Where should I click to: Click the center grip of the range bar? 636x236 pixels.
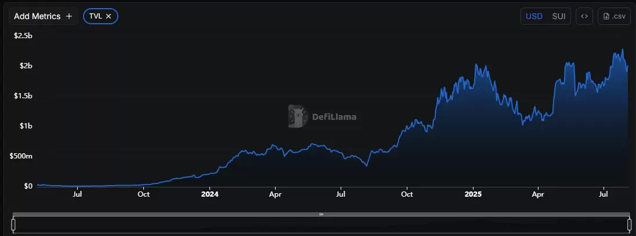(321, 214)
